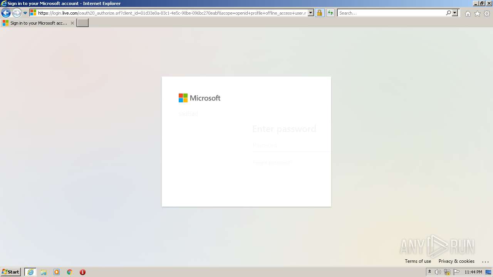
Task: Open Favorites star icon
Action: (477, 13)
